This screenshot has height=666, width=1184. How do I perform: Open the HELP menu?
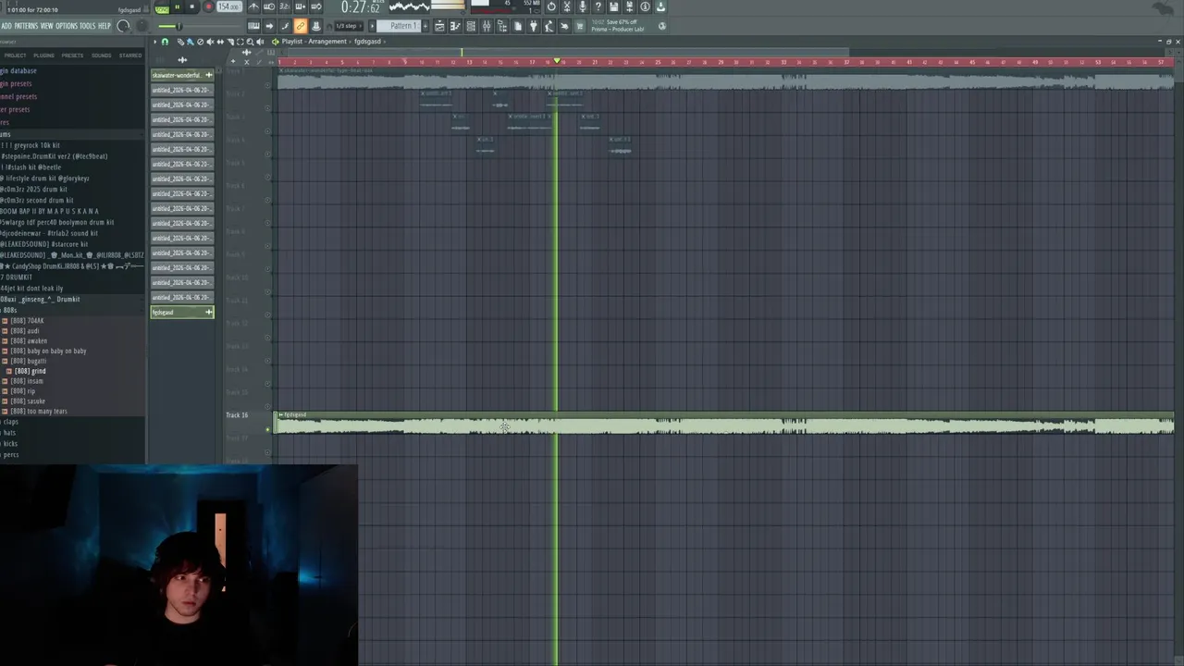[x=105, y=26]
